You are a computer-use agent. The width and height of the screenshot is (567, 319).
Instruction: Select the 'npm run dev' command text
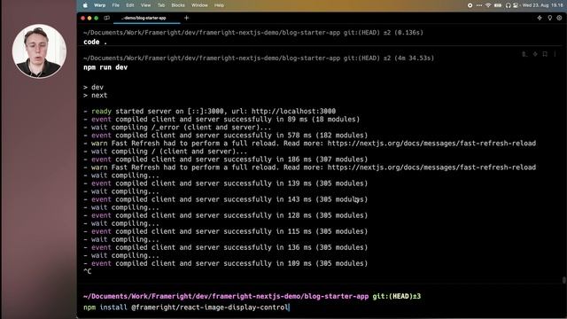[x=105, y=67]
